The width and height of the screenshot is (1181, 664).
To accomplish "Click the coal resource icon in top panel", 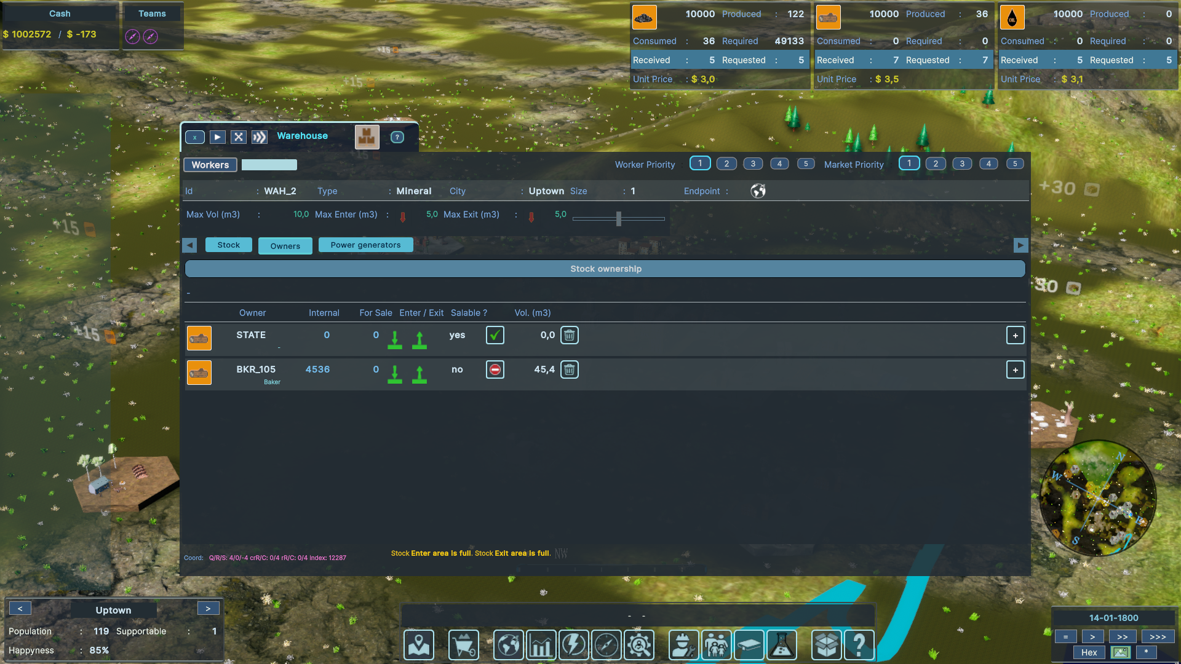I will point(644,17).
